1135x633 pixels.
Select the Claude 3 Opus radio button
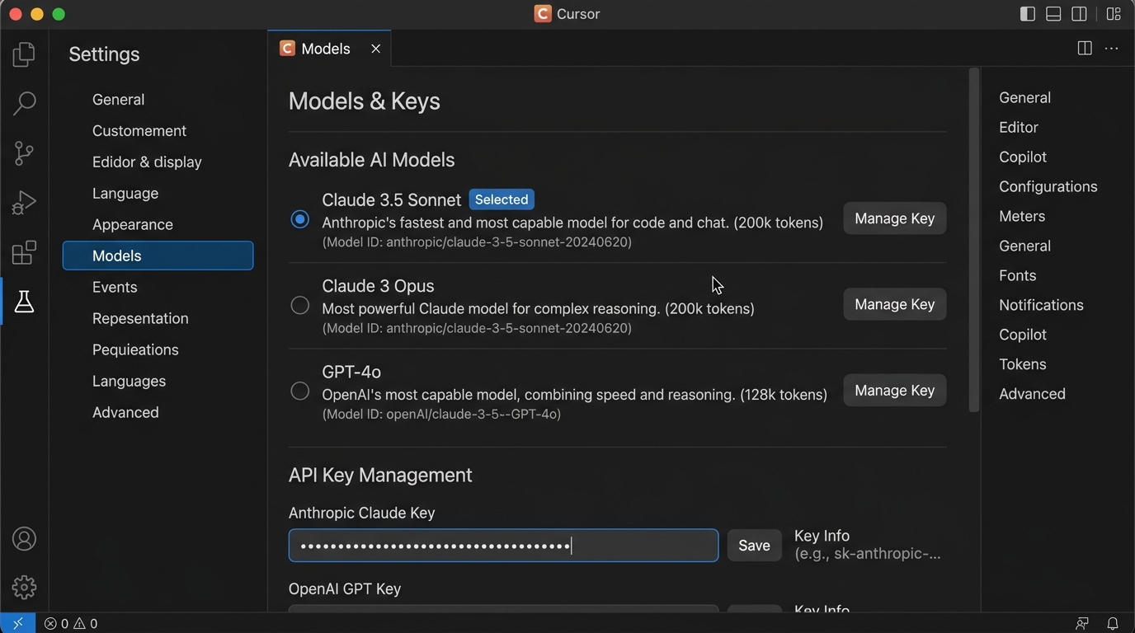point(300,306)
